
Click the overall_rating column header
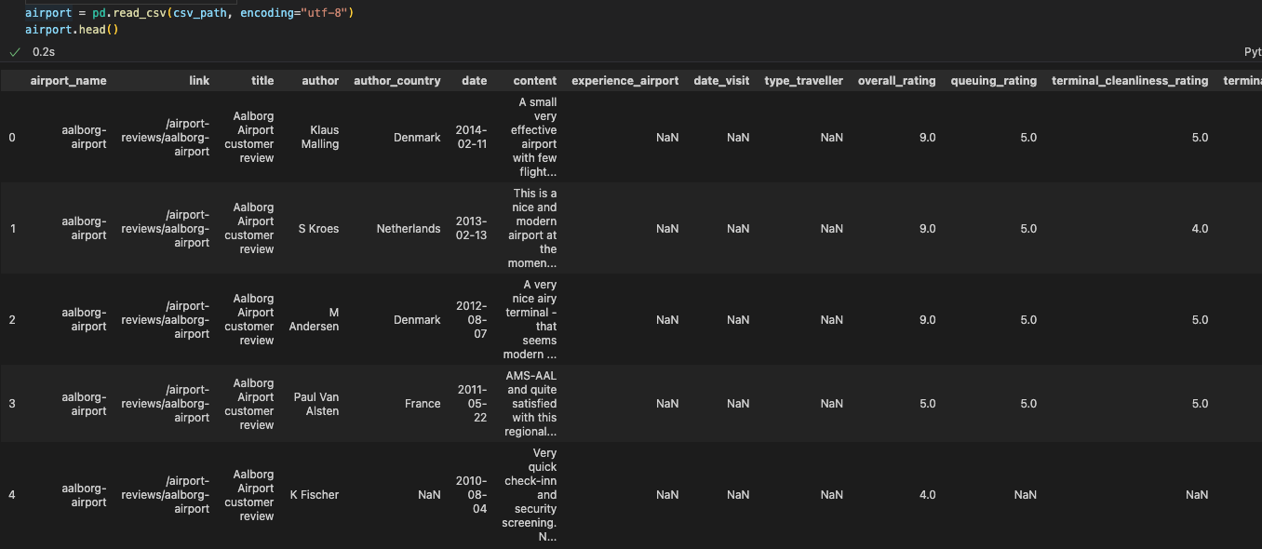pyautogui.click(x=896, y=81)
